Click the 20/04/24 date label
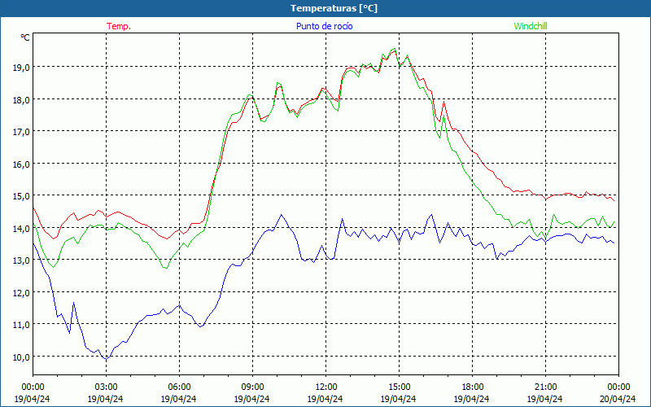This screenshot has height=407, width=651. pos(618,399)
